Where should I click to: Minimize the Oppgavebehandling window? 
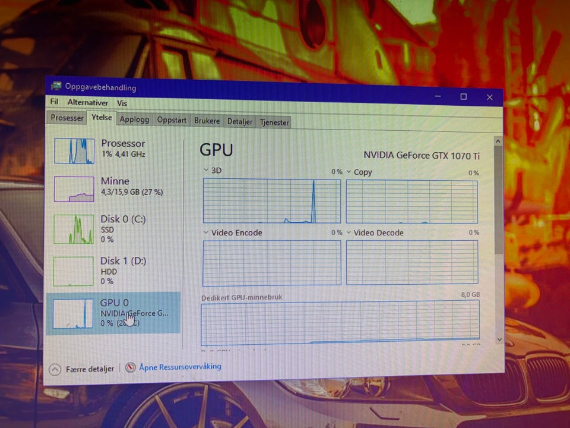[438, 96]
